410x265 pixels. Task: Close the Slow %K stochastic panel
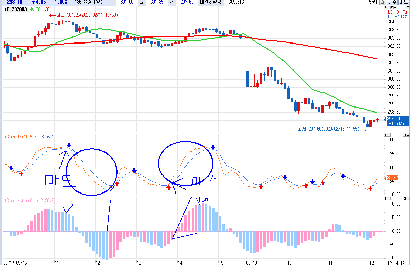408,135
